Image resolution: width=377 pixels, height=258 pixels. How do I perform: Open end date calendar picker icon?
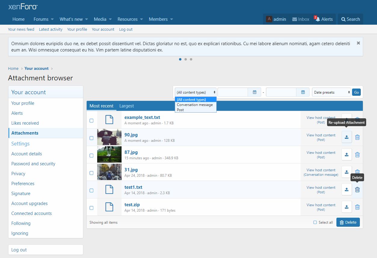coord(303,92)
